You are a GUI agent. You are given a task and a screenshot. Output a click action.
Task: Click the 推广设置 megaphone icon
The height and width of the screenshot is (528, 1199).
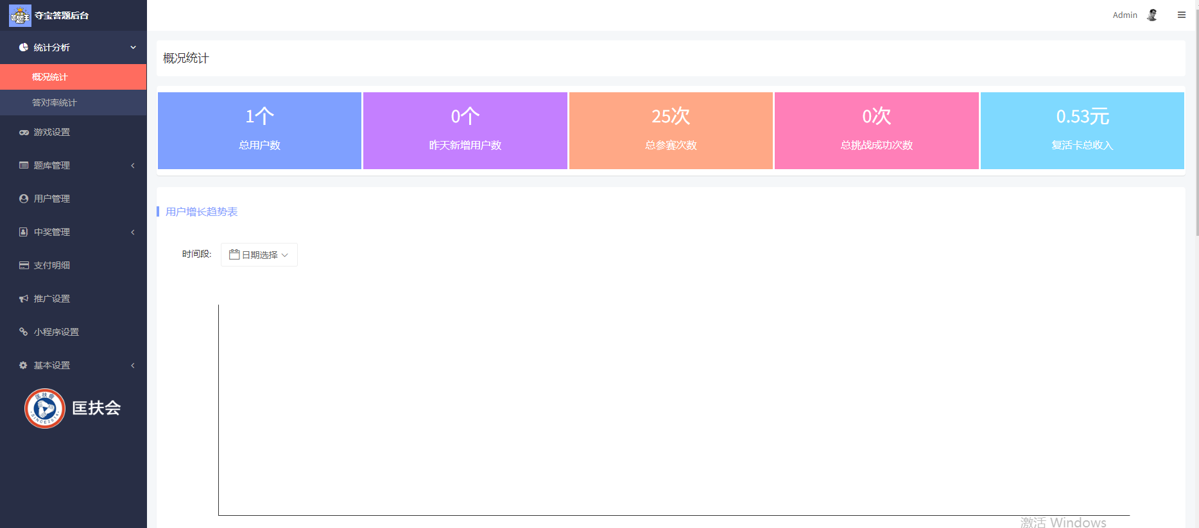[x=24, y=299]
